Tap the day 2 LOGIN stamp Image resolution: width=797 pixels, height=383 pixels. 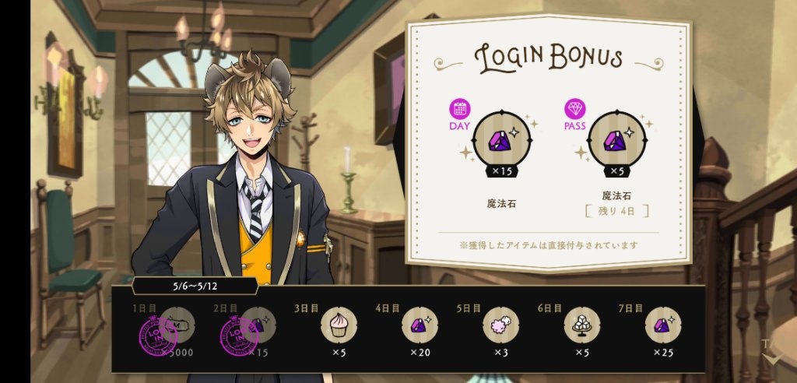tap(239, 336)
